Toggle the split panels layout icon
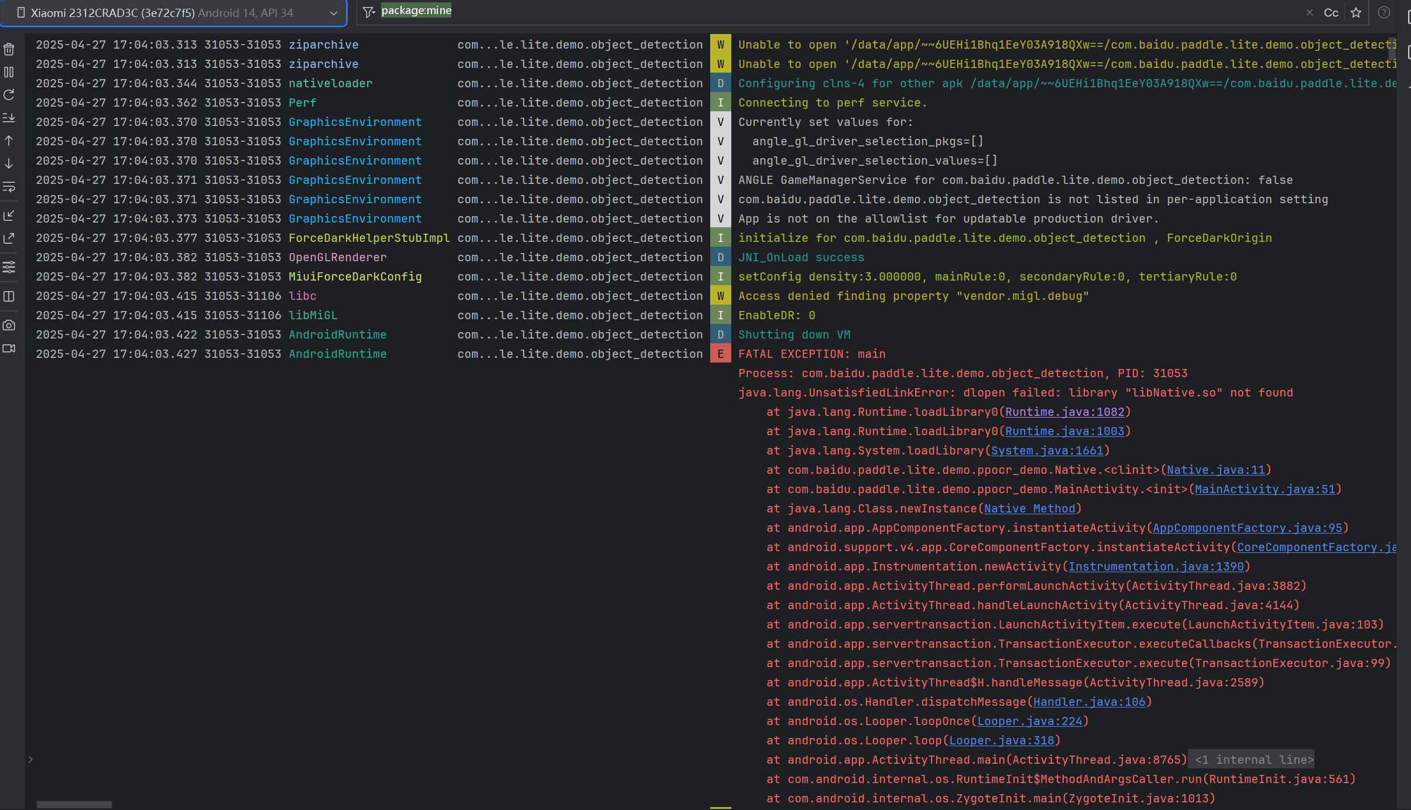This screenshot has height=810, width=1411. (9, 296)
